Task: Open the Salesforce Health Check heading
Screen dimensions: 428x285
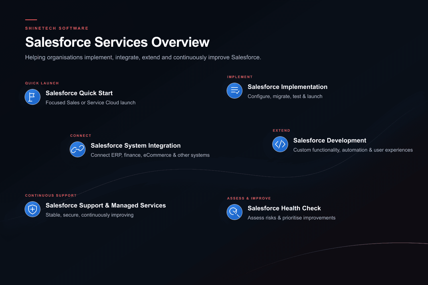Action: (x=284, y=208)
